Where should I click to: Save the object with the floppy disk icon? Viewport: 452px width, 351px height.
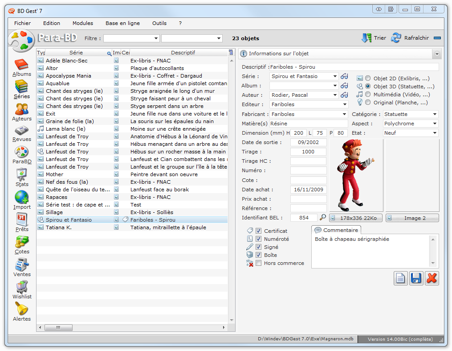[x=416, y=279]
